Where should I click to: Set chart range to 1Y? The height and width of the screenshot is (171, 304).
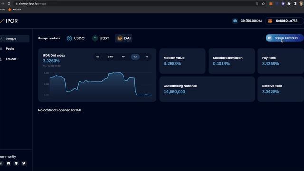pyautogui.click(x=147, y=57)
